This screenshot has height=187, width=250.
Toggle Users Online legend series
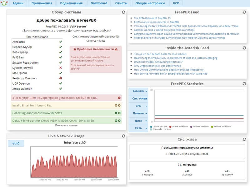[x=159, y=127]
